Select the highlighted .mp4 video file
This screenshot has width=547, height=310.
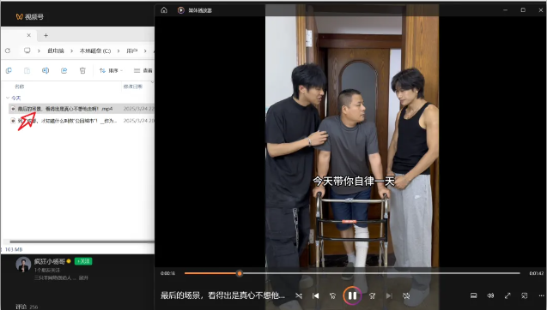coord(82,109)
